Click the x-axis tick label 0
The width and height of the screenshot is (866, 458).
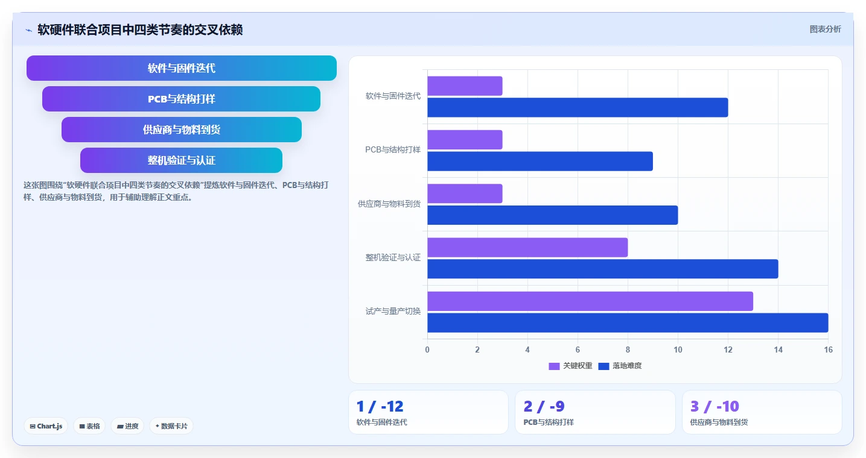pyautogui.click(x=427, y=350)
